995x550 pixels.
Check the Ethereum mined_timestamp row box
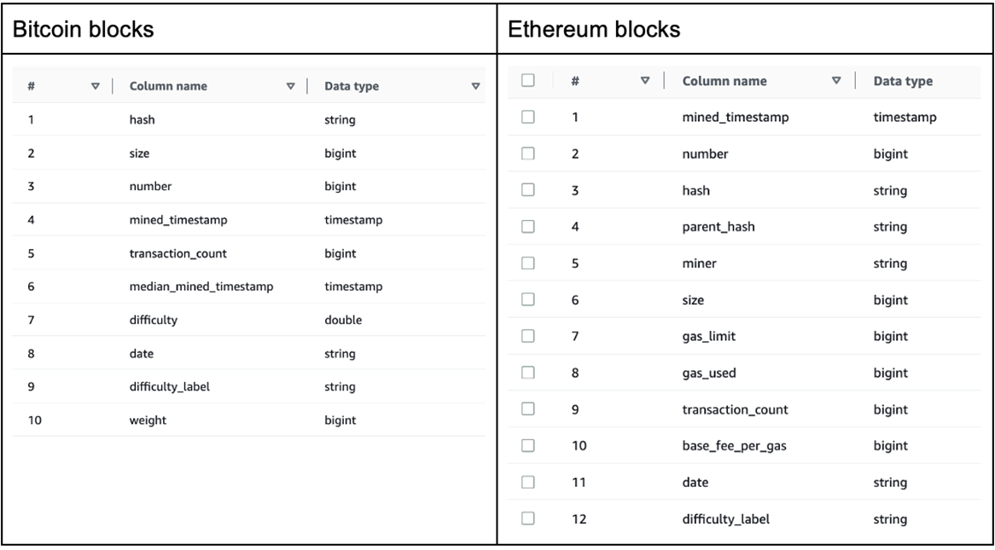(x=528, y=117)
